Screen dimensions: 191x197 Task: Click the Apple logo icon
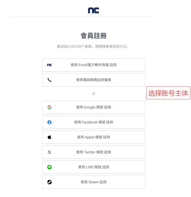(49, 137)
